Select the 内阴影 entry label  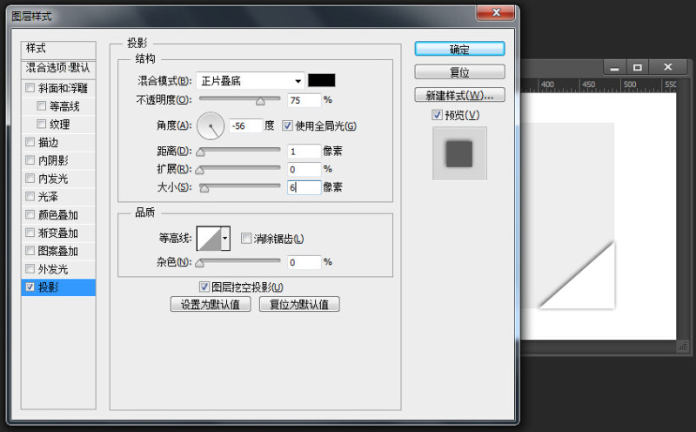[x=53, y=160]
